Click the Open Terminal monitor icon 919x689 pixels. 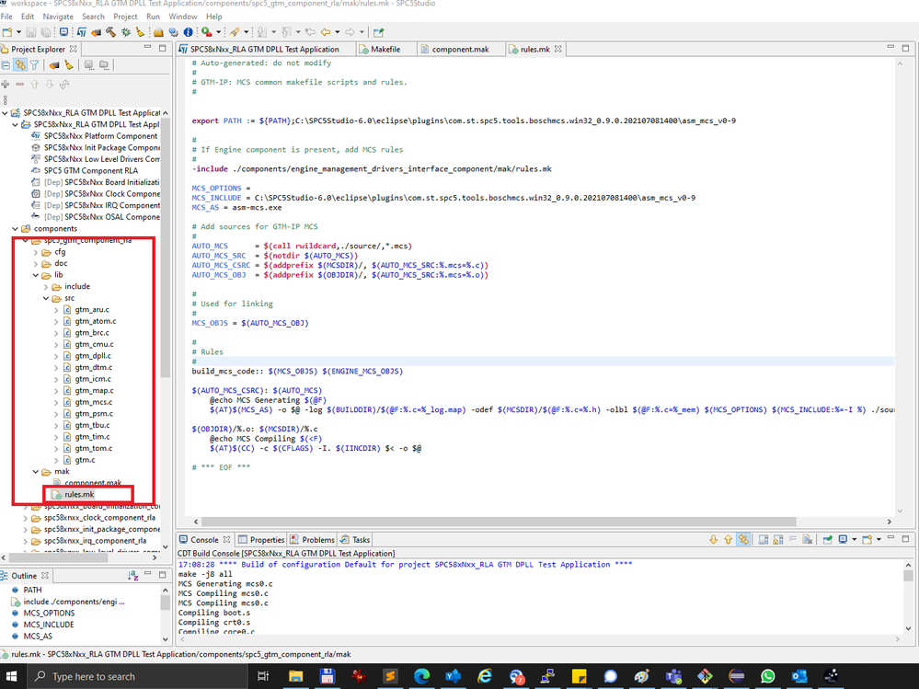pyautogui.click(x=63, y=32)
